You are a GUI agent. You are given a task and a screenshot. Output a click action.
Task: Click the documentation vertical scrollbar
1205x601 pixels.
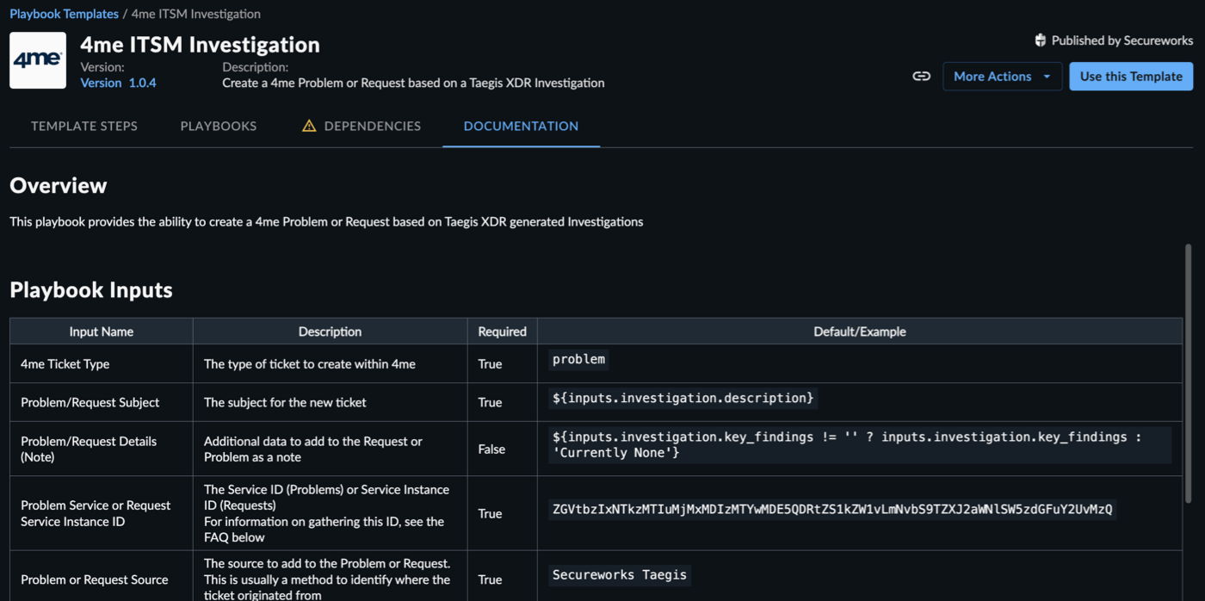point(1189,375)
